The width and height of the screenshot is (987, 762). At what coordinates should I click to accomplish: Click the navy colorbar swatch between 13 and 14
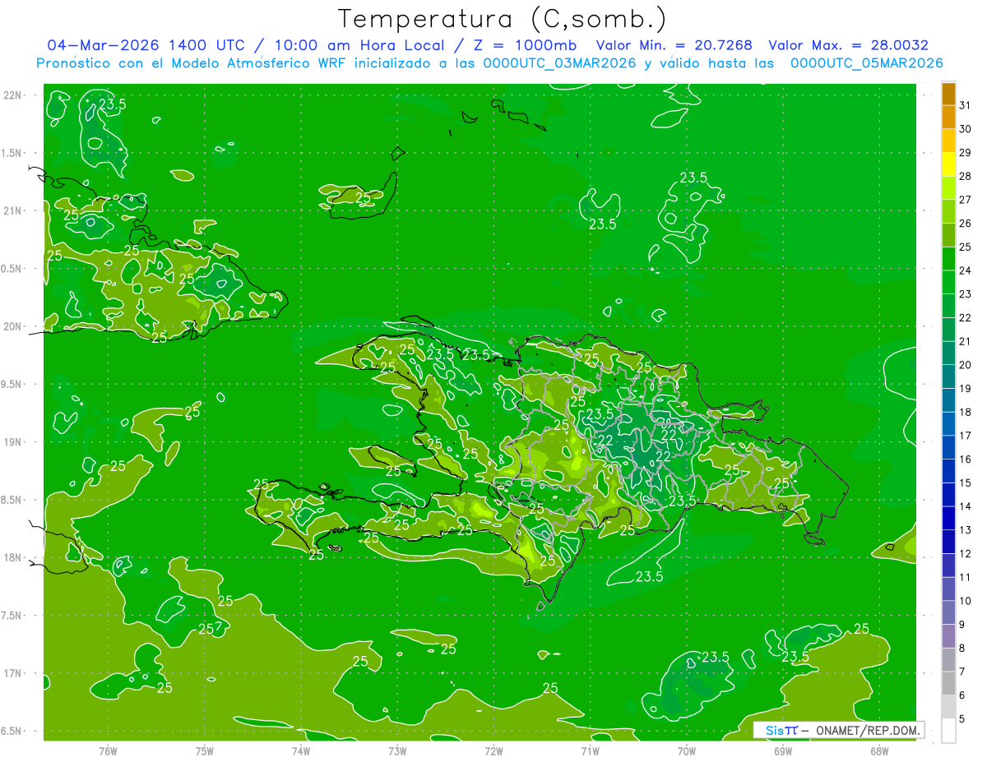948,519
